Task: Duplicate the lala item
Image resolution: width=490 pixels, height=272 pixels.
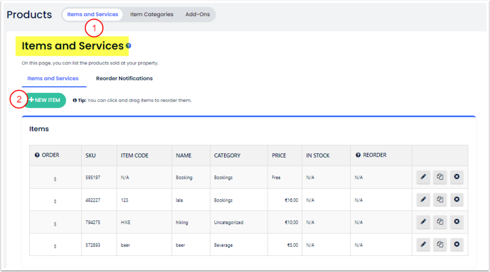Action: pyautogui.click(x=440, y=199)
